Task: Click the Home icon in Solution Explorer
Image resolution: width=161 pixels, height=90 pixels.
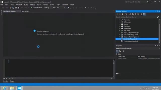Action: click(123, 14)
